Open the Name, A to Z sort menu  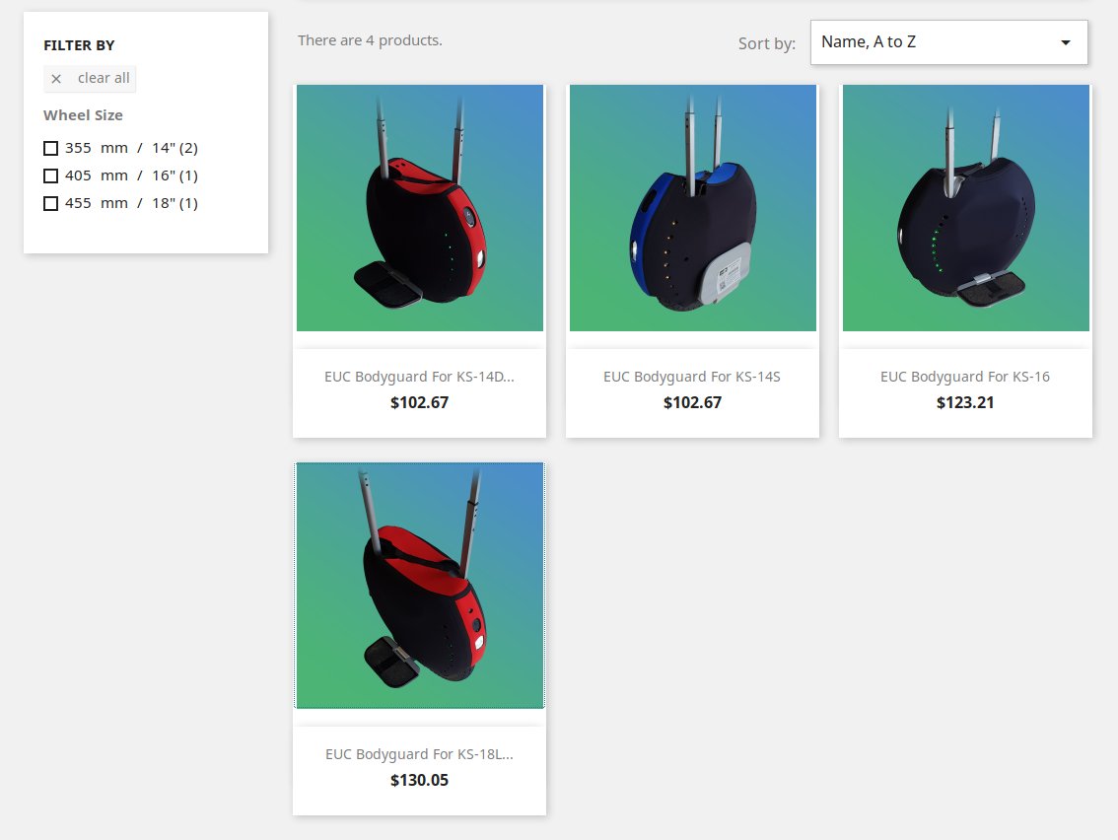[x=949, y=42]
